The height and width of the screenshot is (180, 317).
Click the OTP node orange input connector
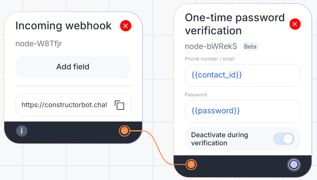tap(191, 165)
